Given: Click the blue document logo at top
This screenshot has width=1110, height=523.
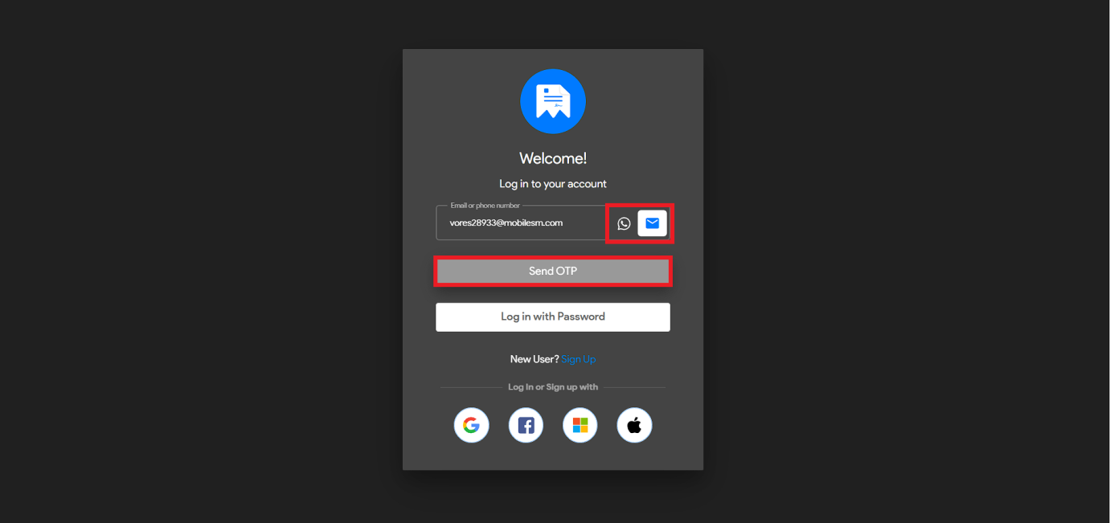Looking at the screenshot, I should (x=553, y=101).
